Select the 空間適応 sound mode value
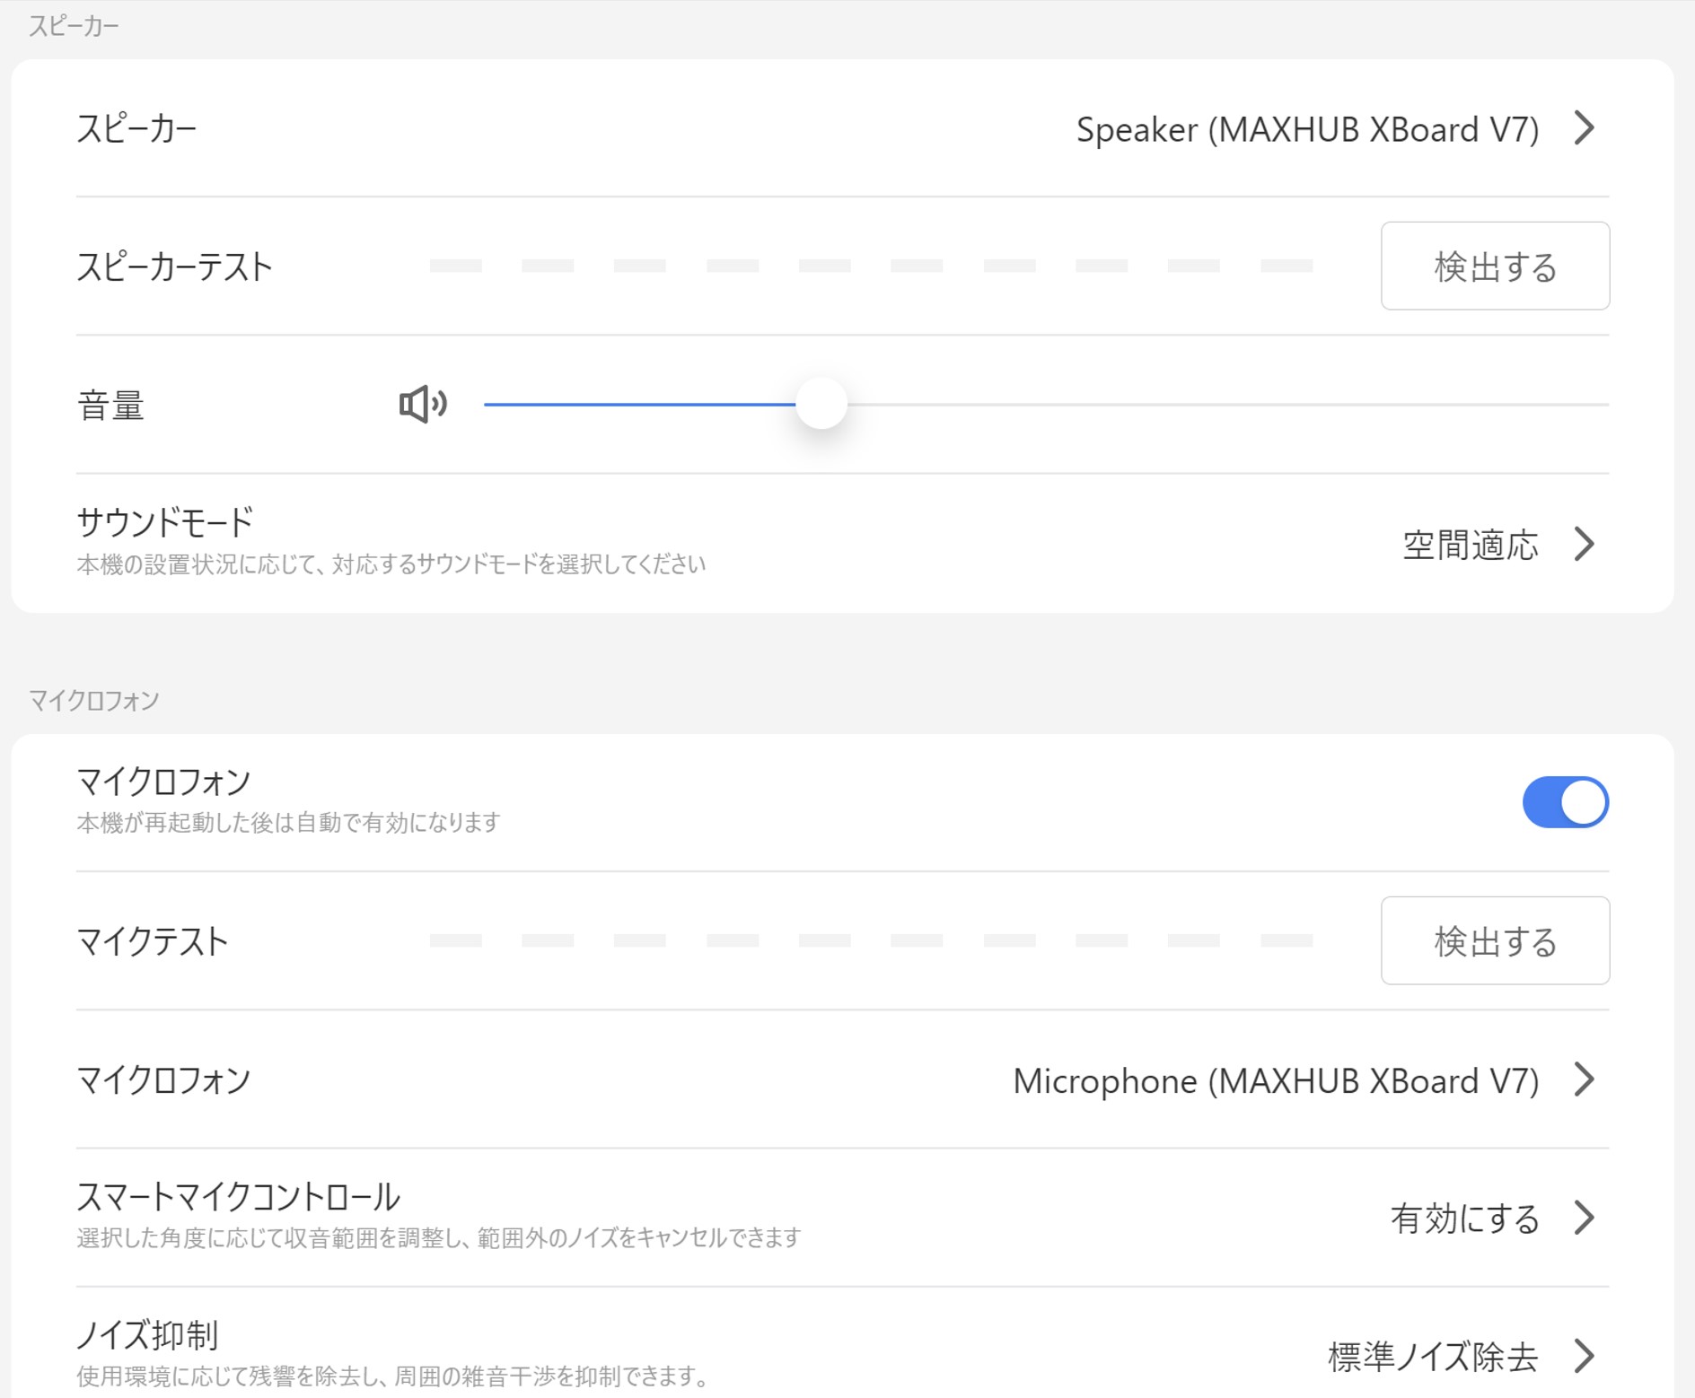Screen dimensions: 1695x1398 (1471, 546)
